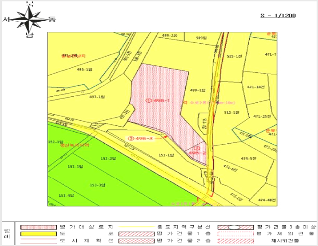Click parcel label 152-1답
The image size is (318, 246).
pyautogui.click(x=56, y=142)
